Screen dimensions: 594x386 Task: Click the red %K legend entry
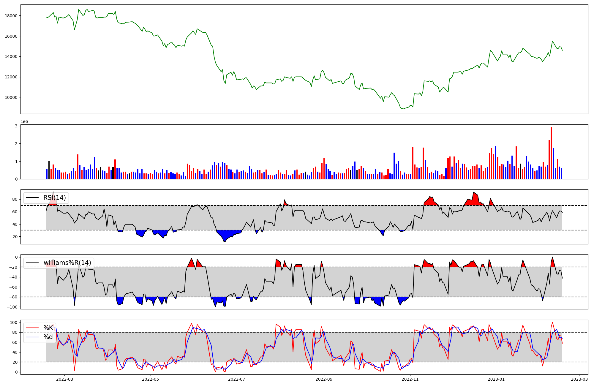[48, 328]
